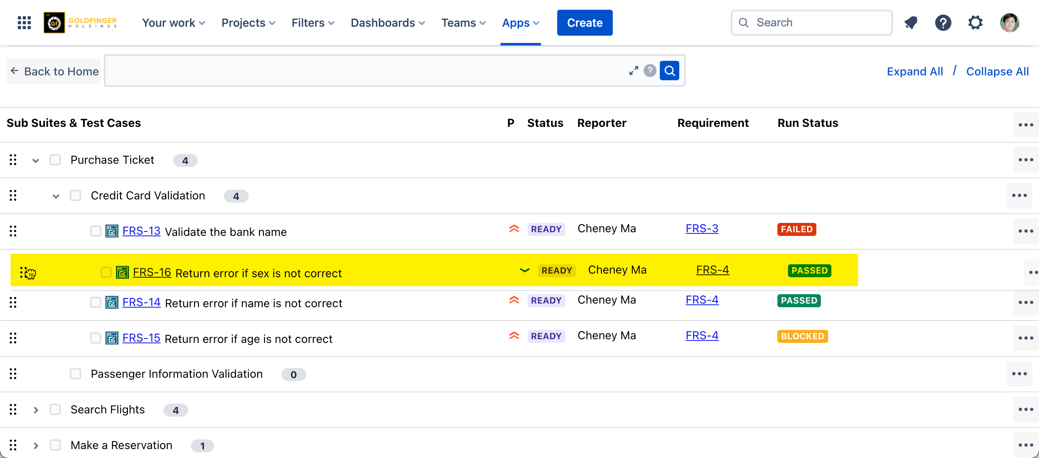Open more actions for FRS-15 row

[x=1026, y=338]
